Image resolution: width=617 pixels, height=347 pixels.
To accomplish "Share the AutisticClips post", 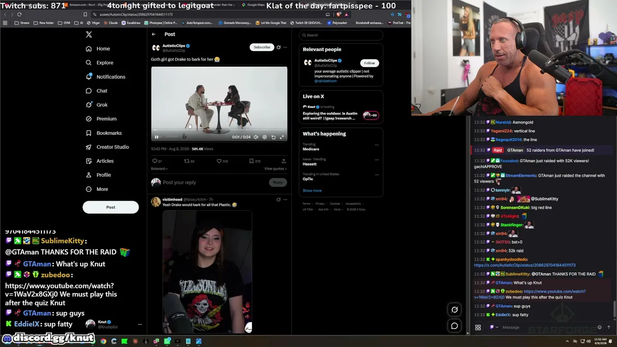I will coord(283,161).
